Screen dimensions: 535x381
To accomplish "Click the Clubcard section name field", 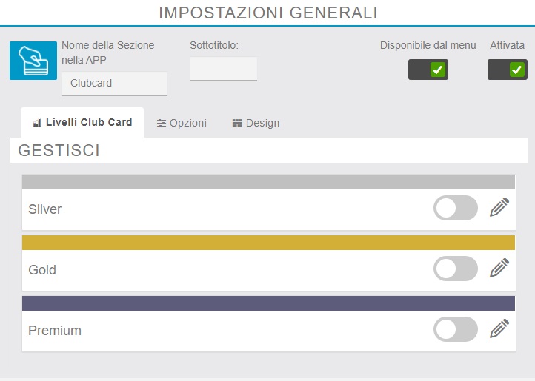I will [114, 84].
